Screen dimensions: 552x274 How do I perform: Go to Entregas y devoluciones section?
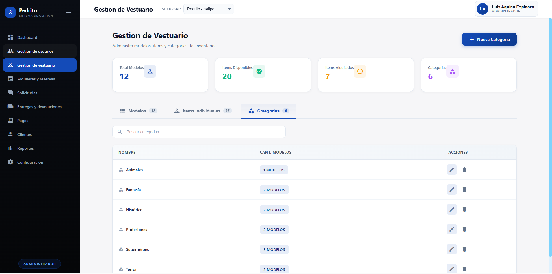pyautogui.click(x=40, y=107)
